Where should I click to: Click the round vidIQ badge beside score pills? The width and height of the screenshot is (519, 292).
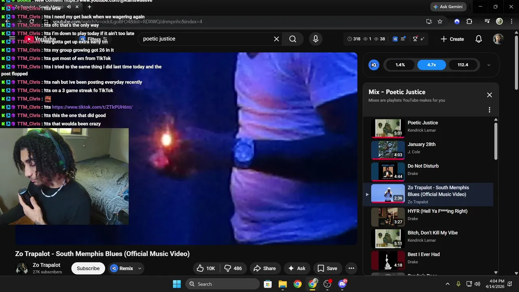click(x=374, y=65)
